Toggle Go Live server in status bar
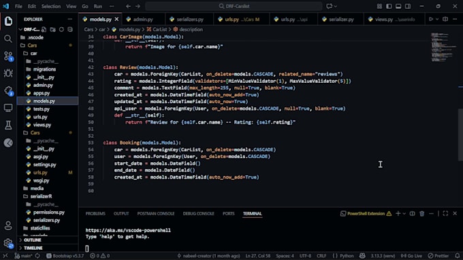This screenshot has height=260, width=463. coord(411,255)
